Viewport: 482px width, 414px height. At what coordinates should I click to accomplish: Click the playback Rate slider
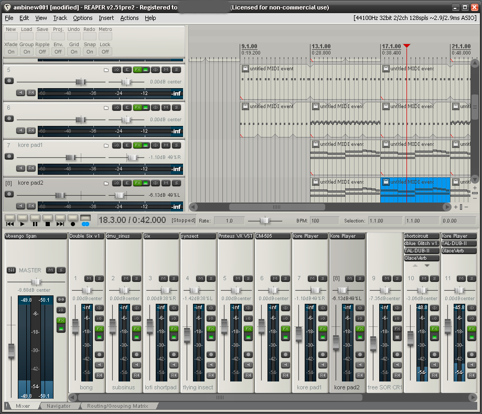coord(265,220)
